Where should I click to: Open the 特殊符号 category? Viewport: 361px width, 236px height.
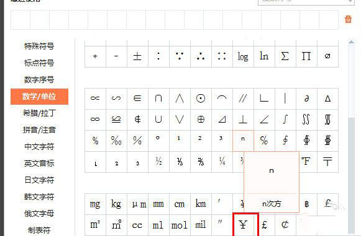tap(39, 46)
